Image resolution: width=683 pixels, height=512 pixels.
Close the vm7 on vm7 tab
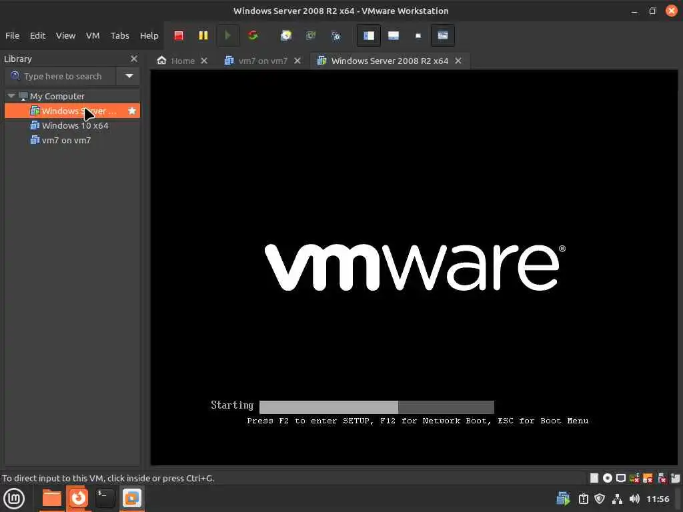297,61
